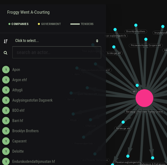Select BDO ehf in the list
The width and height of the screenshot is (167, 165).
click(x=18, y=110)
